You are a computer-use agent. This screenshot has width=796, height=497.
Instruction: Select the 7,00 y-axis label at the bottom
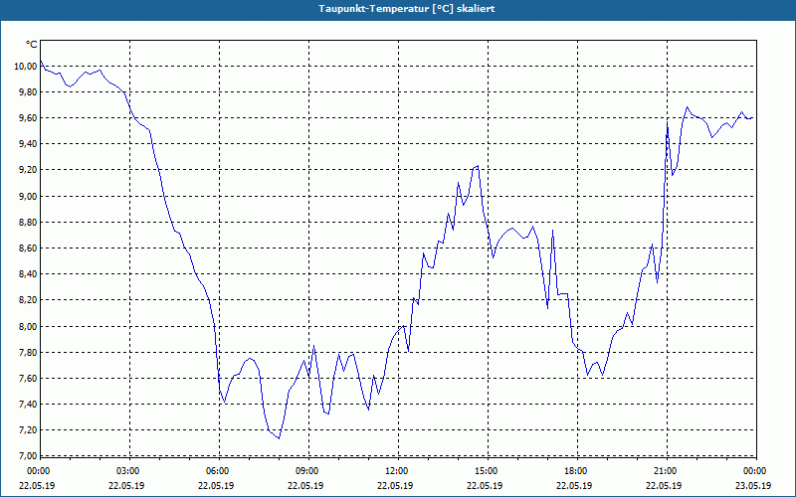coord(25,455)
